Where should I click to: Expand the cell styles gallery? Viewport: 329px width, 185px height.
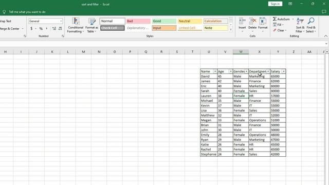click(x=231, y=30)
